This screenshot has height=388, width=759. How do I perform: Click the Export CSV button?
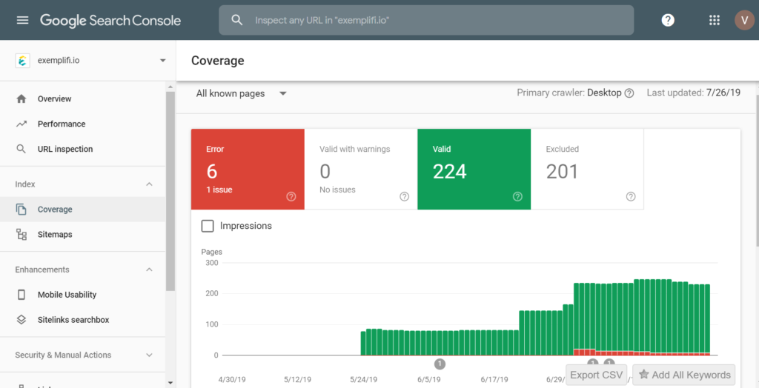pyautogui.click(x=597, y=375)
